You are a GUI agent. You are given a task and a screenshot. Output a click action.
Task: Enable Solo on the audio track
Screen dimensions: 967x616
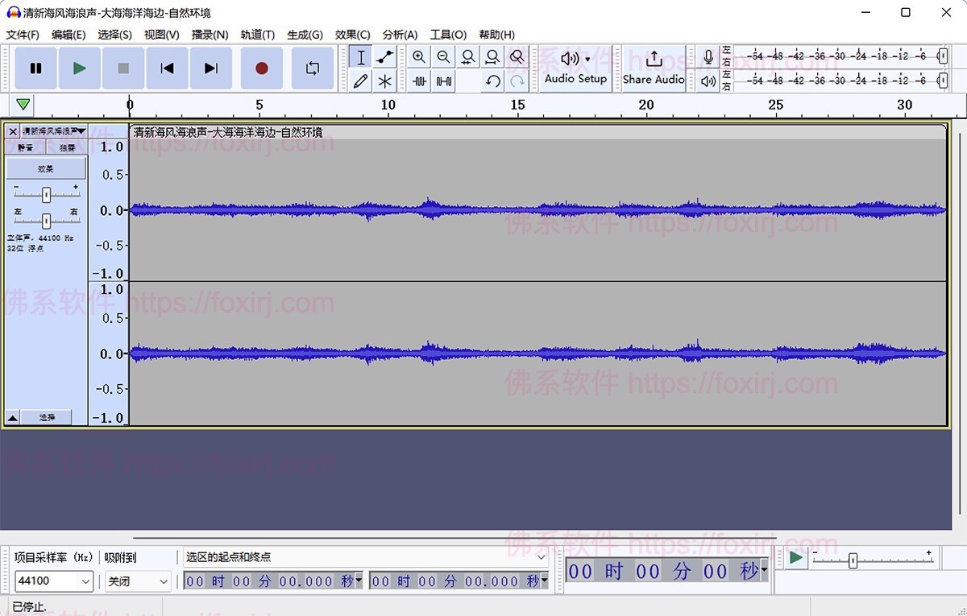click(x=66, y=147)
